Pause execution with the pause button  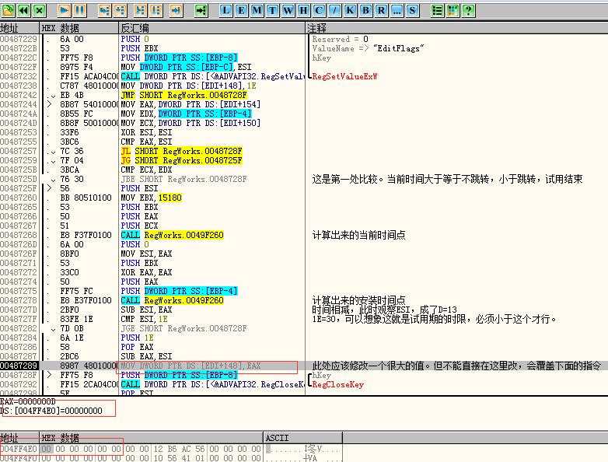[x=79, y=10]
